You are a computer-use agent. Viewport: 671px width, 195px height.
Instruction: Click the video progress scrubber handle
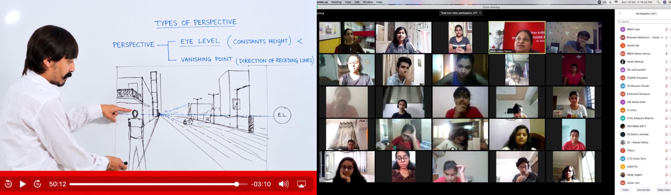pos(237,184)
